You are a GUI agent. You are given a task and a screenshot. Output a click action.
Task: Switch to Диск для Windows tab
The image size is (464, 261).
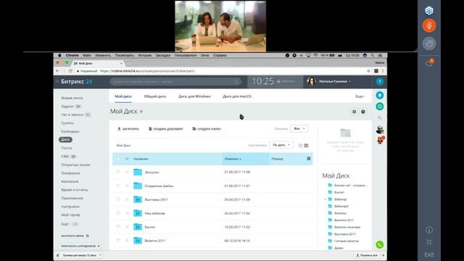tap(194, 96)
